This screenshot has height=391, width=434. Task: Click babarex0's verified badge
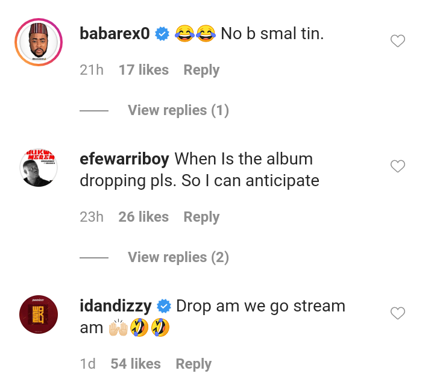(x=162, y=34)
